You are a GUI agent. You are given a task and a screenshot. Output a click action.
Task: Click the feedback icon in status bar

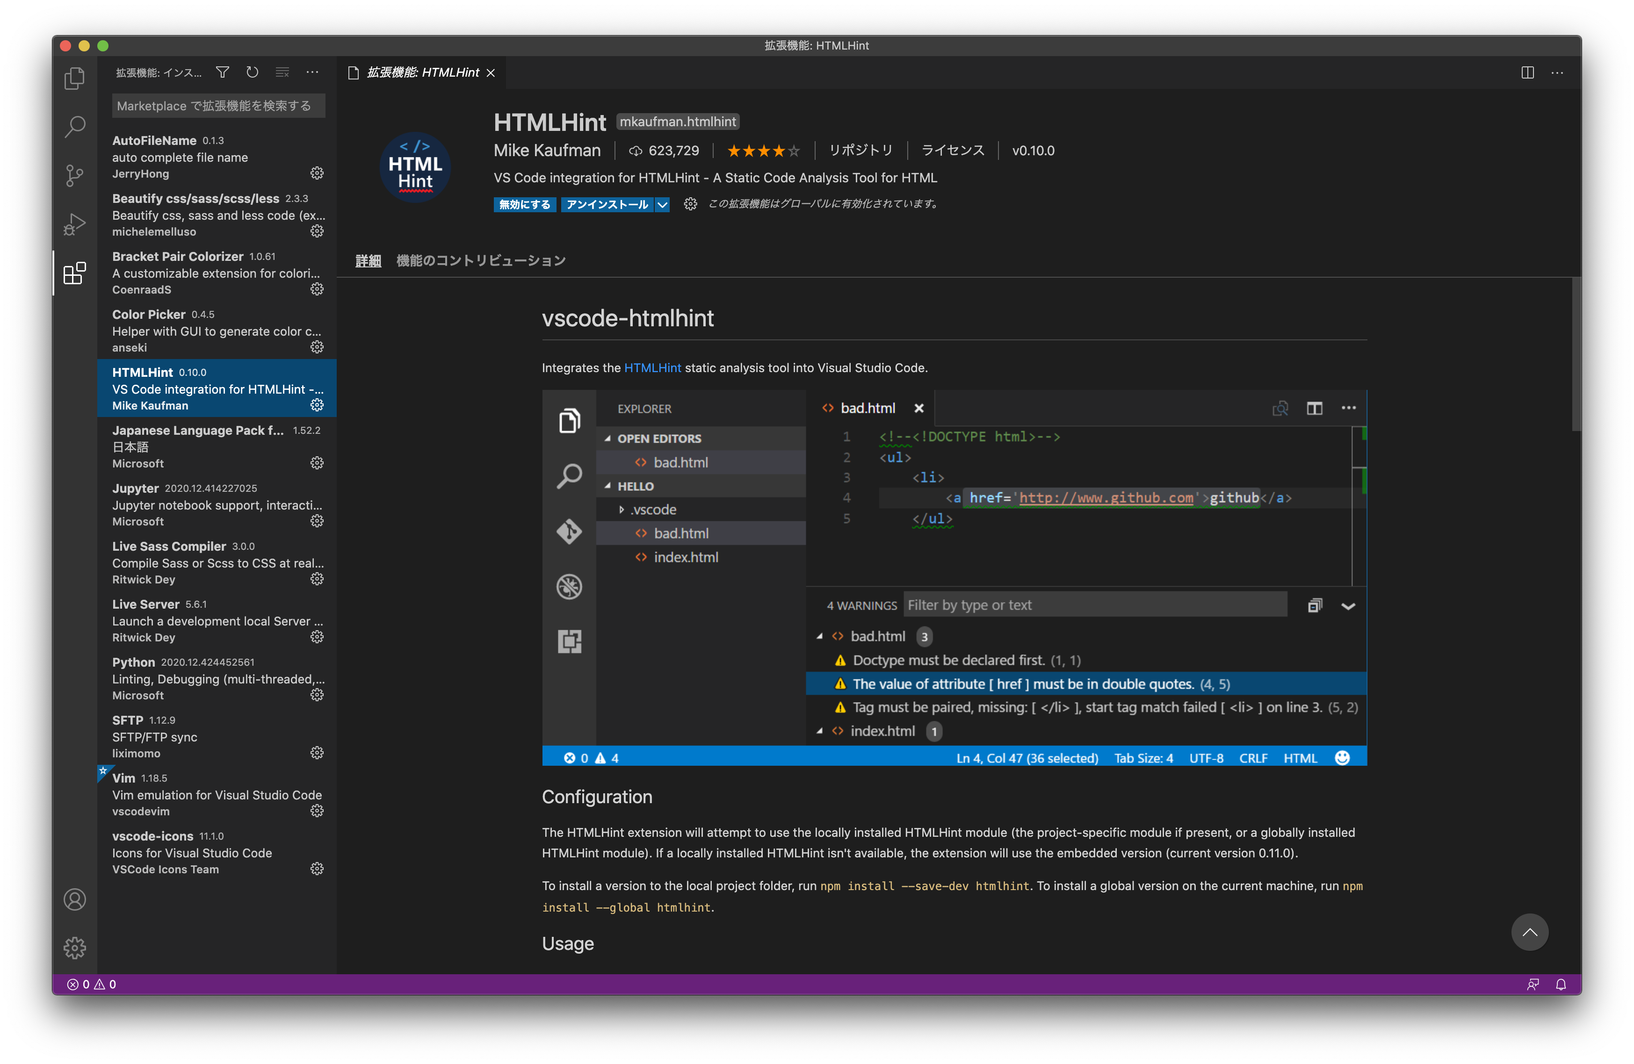pyautogui.click(x=1533, y=985)
